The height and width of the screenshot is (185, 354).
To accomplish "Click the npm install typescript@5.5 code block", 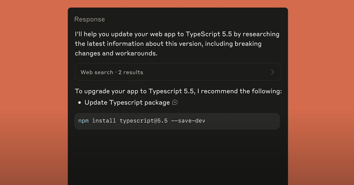I will pos(177,121).
